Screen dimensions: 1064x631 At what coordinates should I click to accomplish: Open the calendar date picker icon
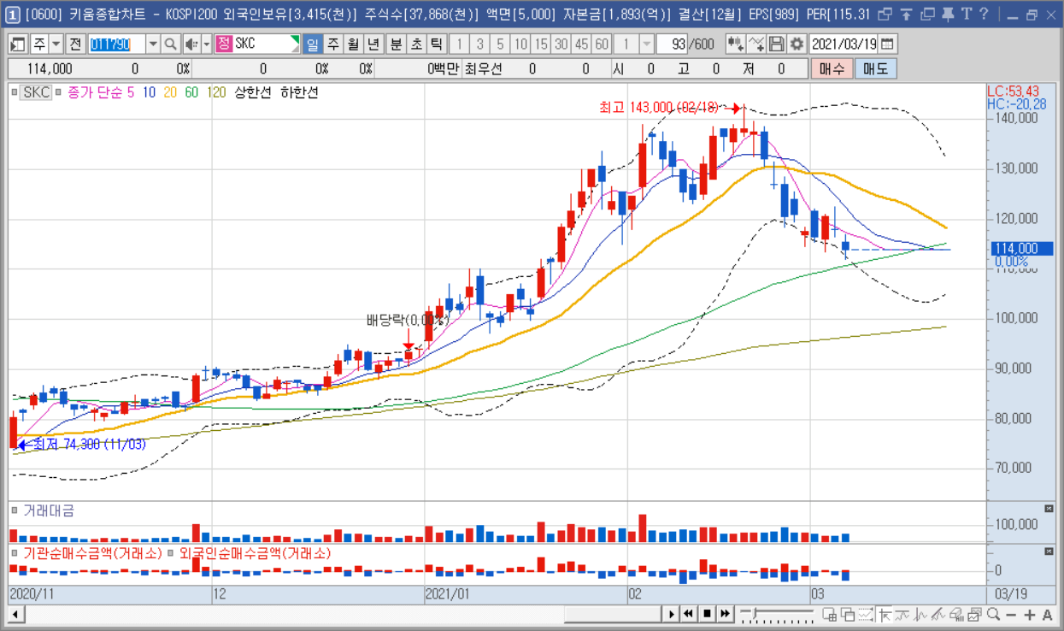pos(888,44)
